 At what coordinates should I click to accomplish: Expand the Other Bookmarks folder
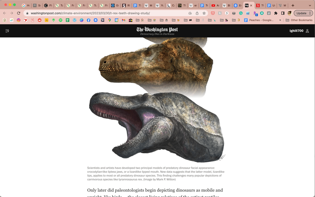pos(299,20)
